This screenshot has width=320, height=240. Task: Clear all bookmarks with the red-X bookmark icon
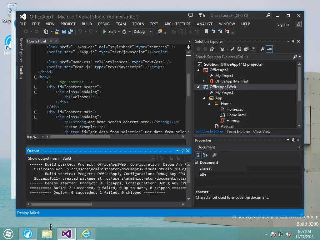pyautogui.click(x=227, y=32)
